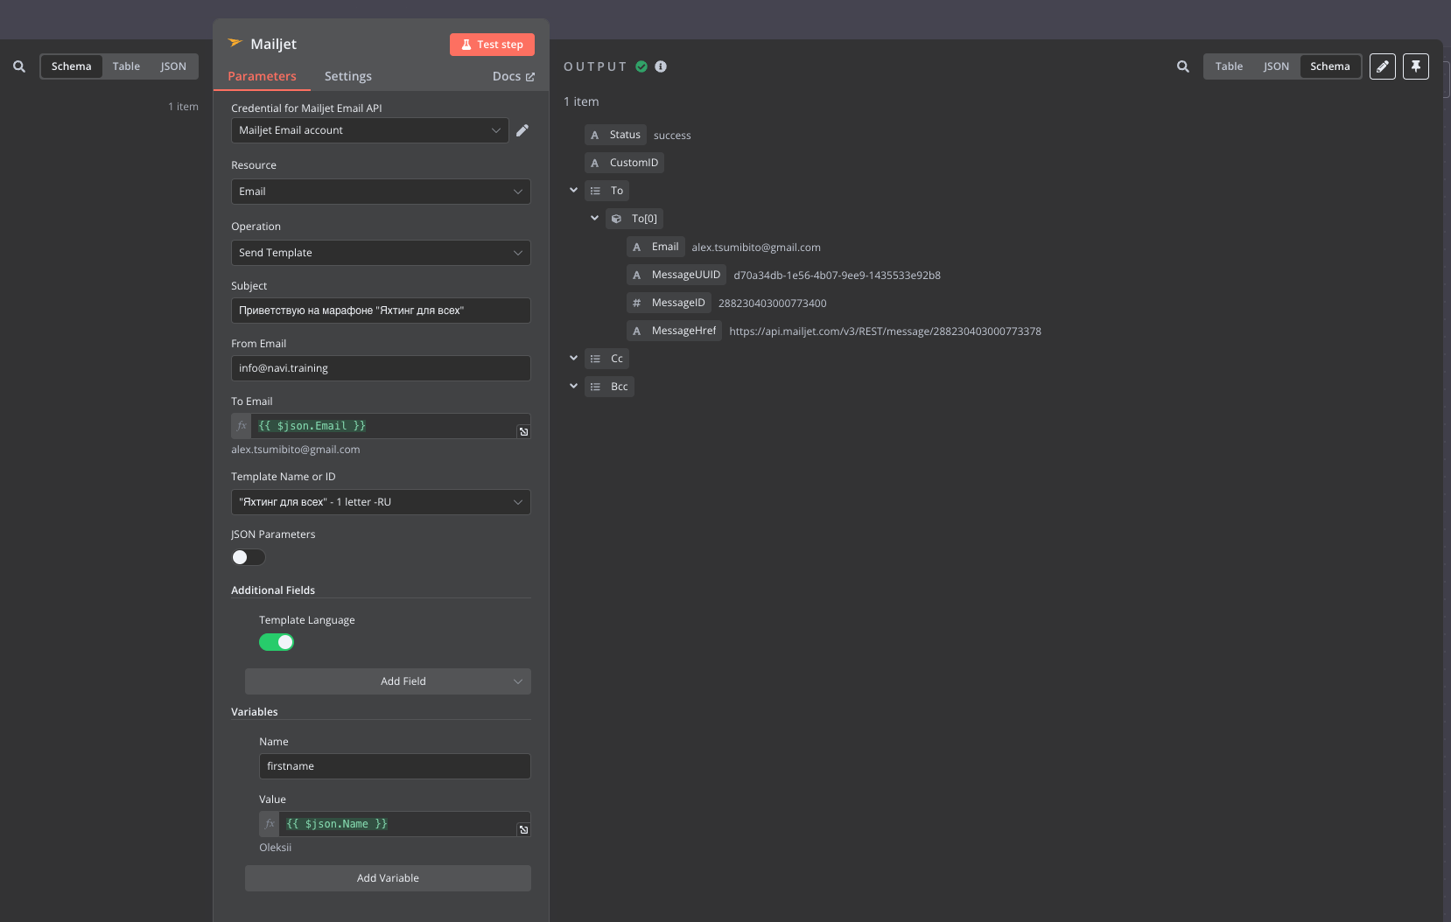
Task: Click the fx icon beside variable Value
Action: coord(270,824)
